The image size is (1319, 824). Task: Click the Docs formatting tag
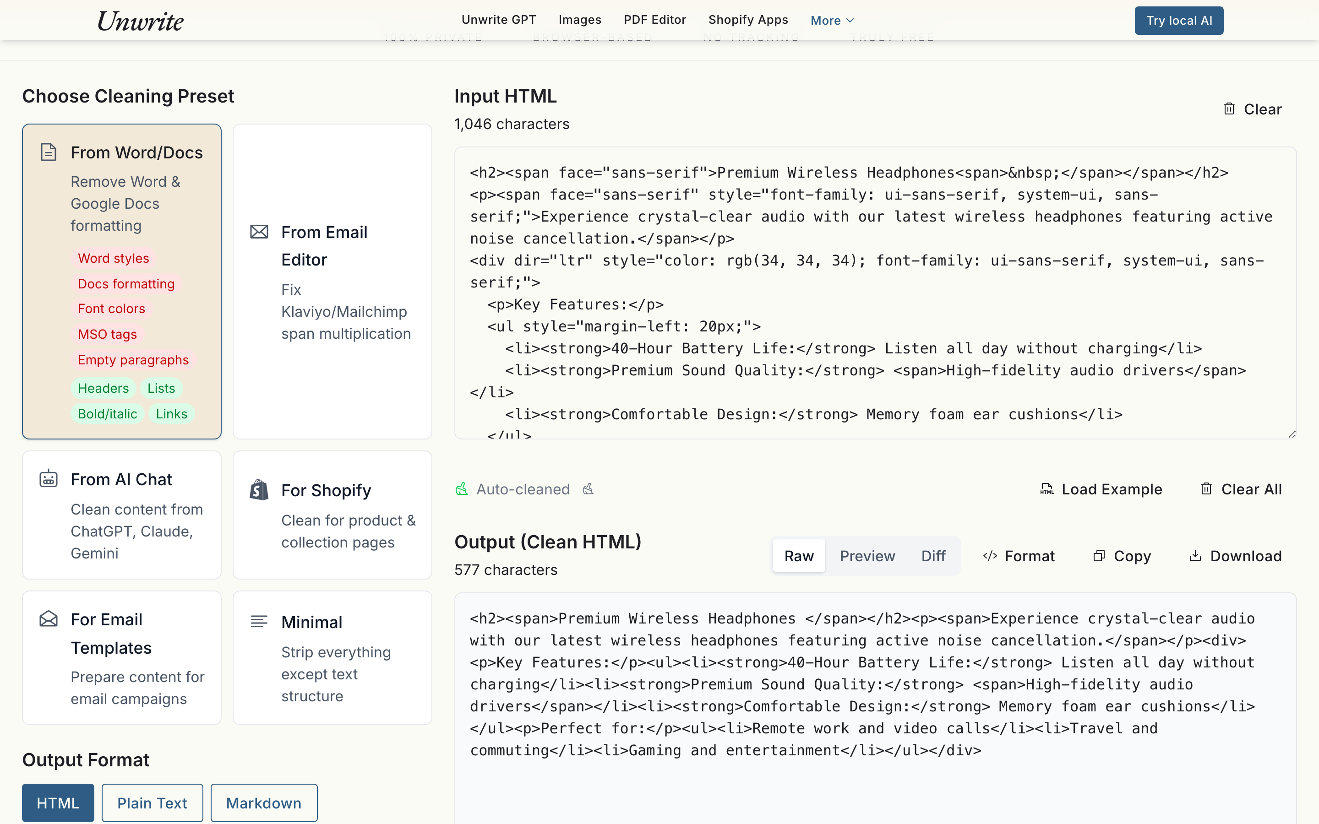point(126,283)
